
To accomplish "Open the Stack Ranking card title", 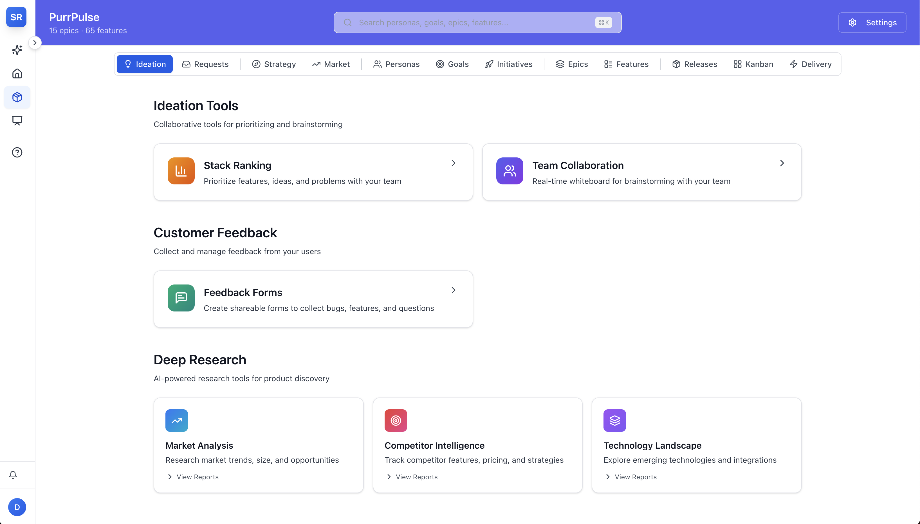I will 237,166.
